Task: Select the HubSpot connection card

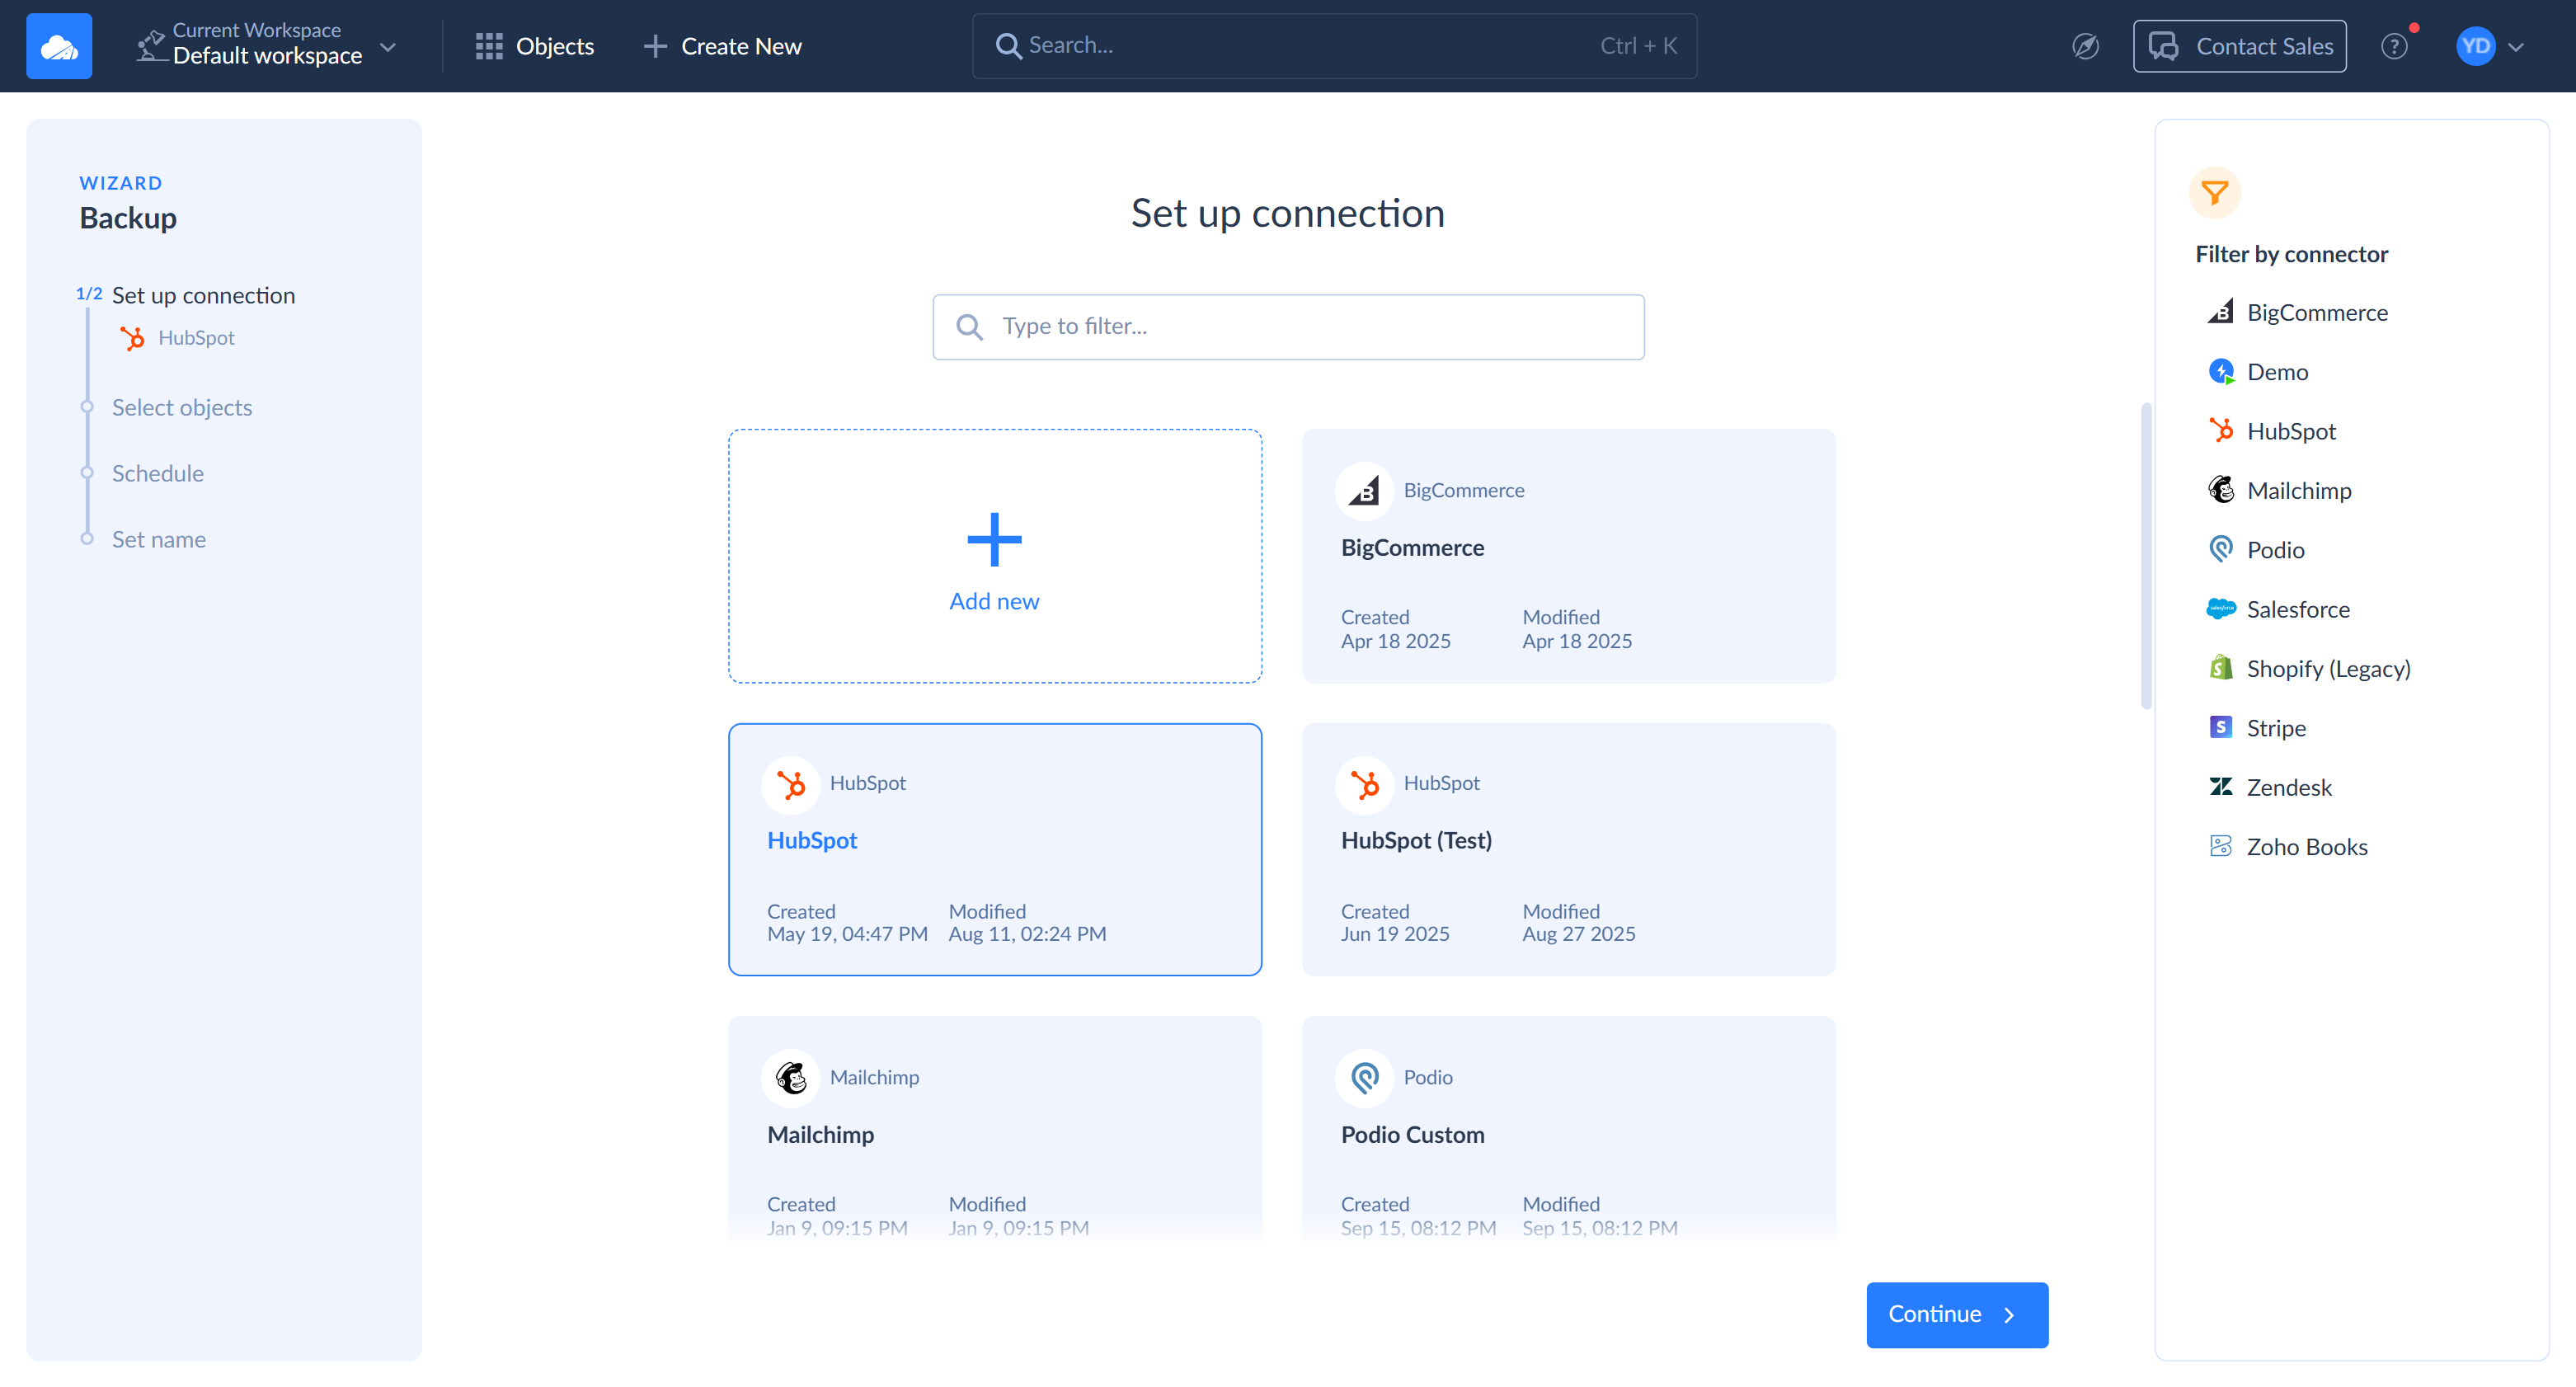Action: click(x=994, y=849)
